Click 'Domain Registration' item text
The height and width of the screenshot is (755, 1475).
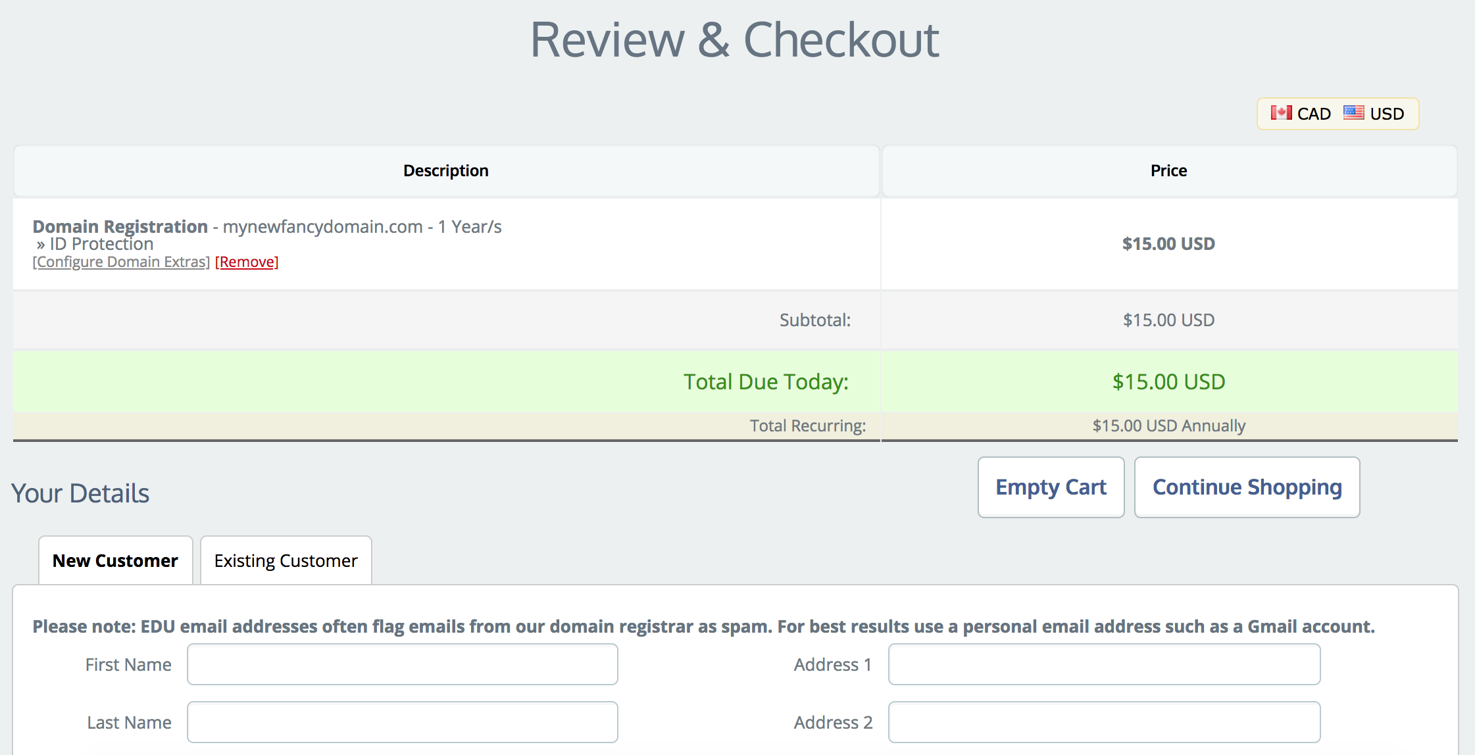(x=120, y=226)
